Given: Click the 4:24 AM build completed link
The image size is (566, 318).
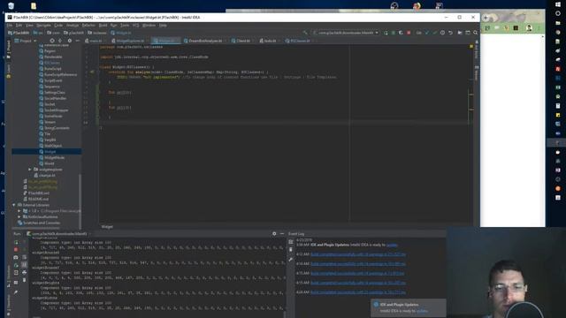Looking at the screenshot, I should pos(357,292).
